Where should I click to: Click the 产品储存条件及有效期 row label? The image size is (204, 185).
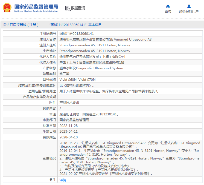39,97
